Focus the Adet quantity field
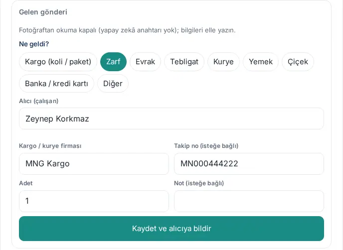343x250 pixels. click(x=94, y=201)
